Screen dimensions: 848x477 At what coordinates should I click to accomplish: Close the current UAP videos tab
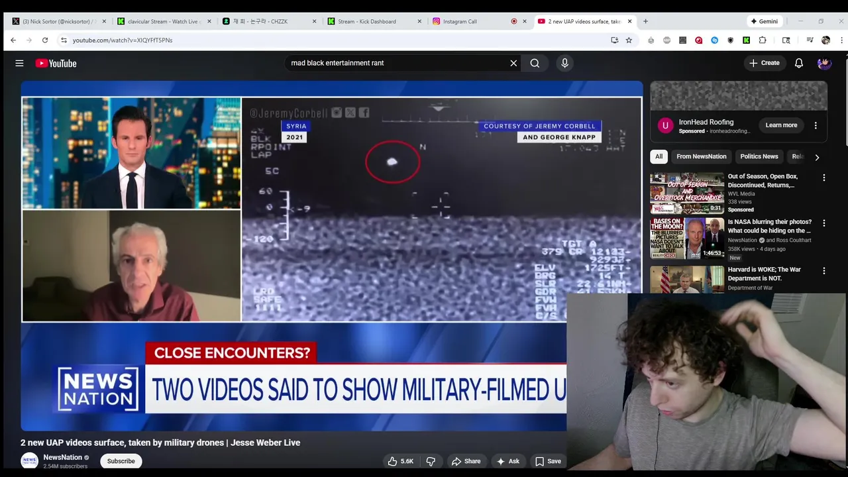pyautogui.click(x=629, y=21)
